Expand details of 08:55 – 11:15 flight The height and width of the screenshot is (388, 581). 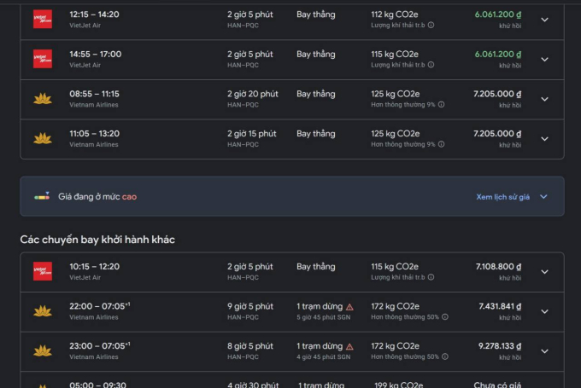tap(545, 99)
